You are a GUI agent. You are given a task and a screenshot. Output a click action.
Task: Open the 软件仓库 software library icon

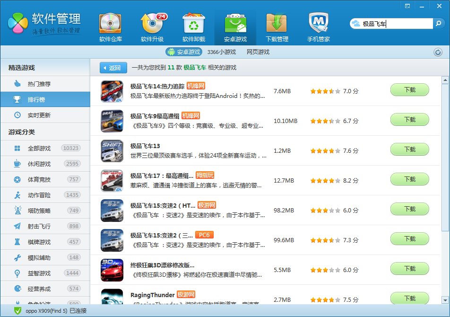[110, 27]
